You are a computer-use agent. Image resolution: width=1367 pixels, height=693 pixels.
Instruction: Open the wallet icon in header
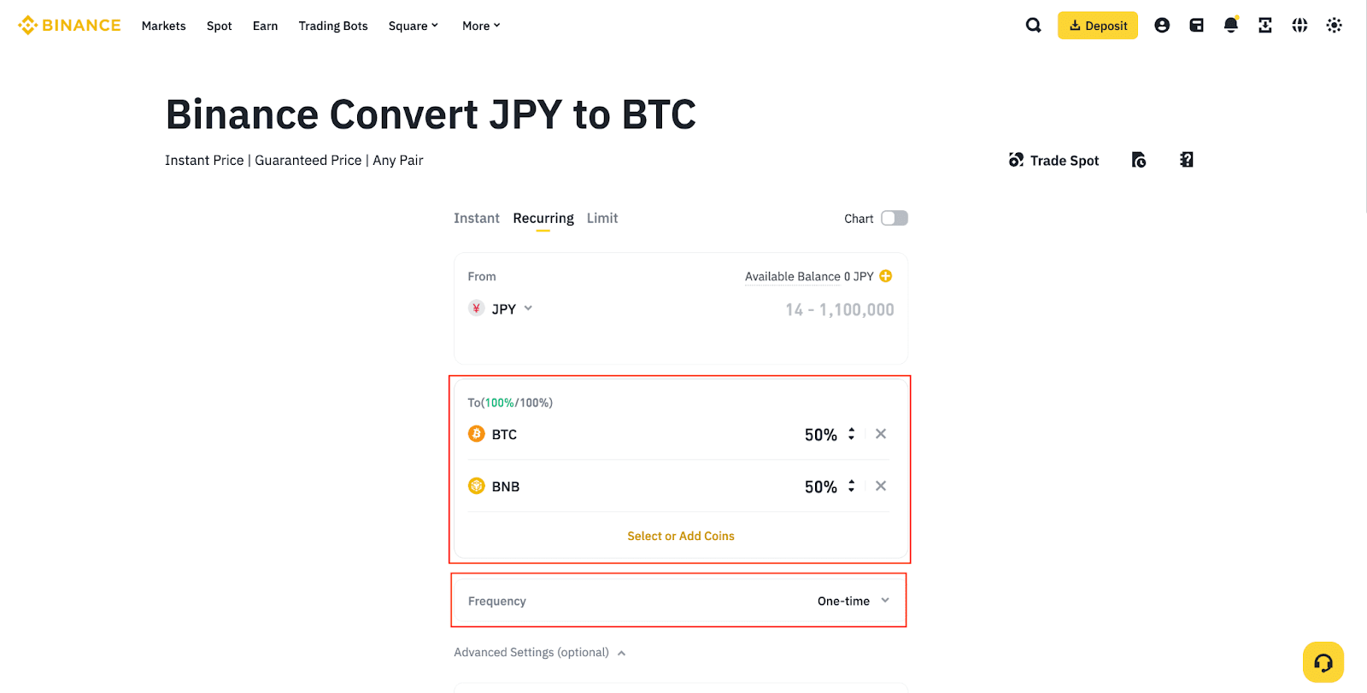point(1196,26)
